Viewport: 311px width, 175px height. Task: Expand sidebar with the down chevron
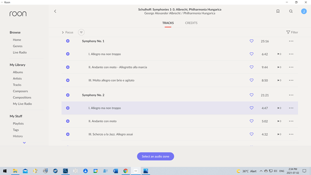click(x=24, y=143)
